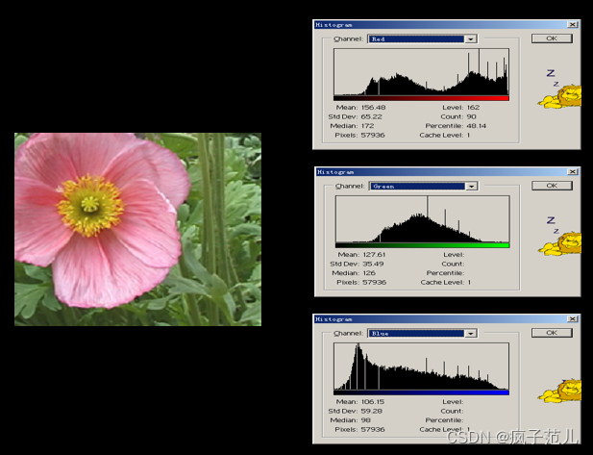Select the Green channel combo box field
The image size is (593, 455).
[424, 187]
